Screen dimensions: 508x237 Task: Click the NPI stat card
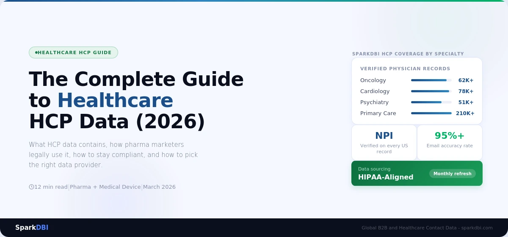[x=384, y=143]
